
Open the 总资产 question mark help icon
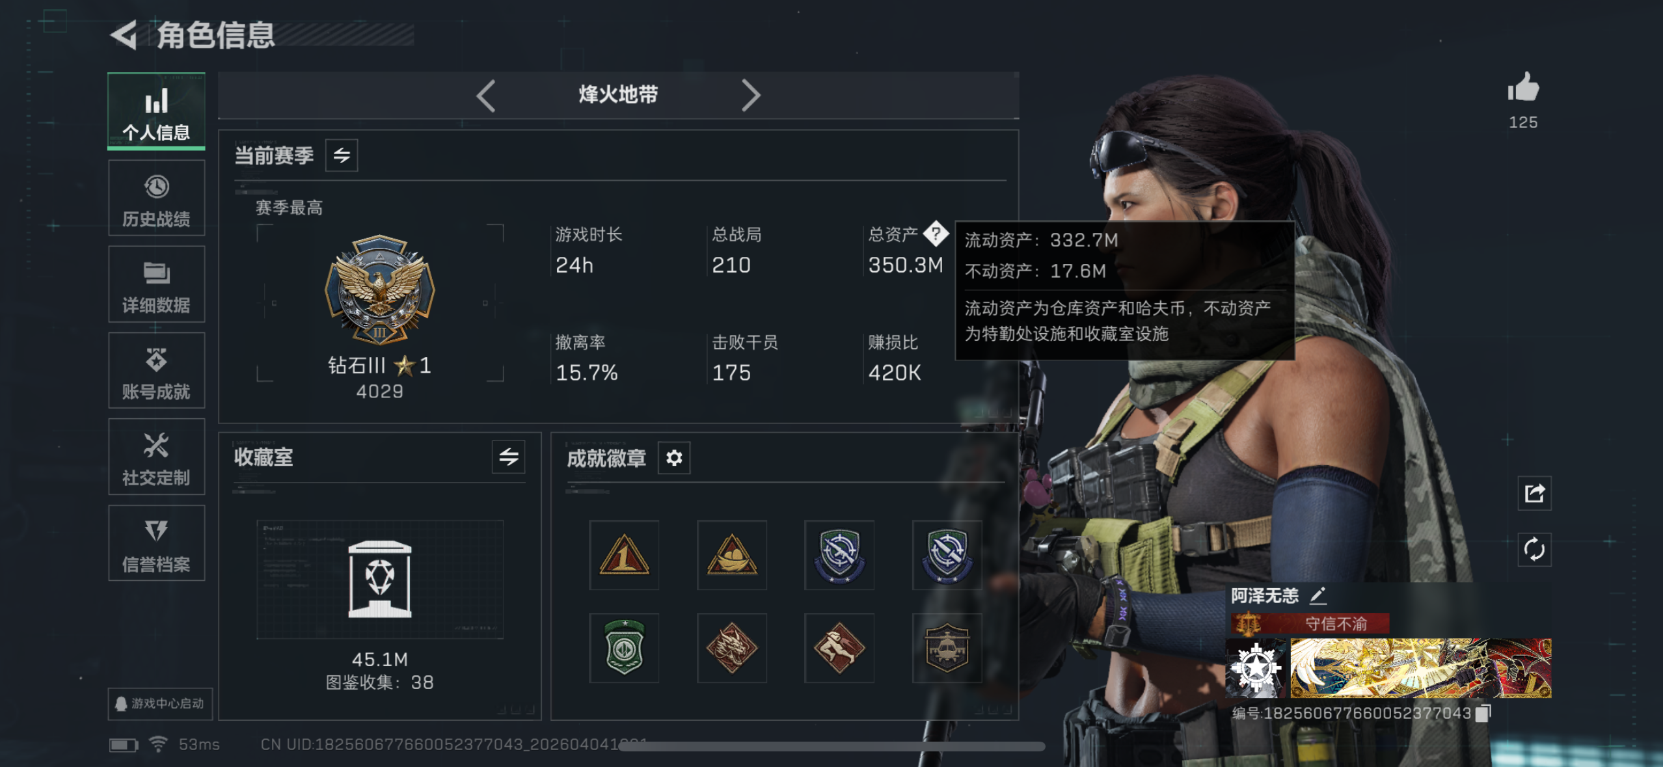point(936,234)
